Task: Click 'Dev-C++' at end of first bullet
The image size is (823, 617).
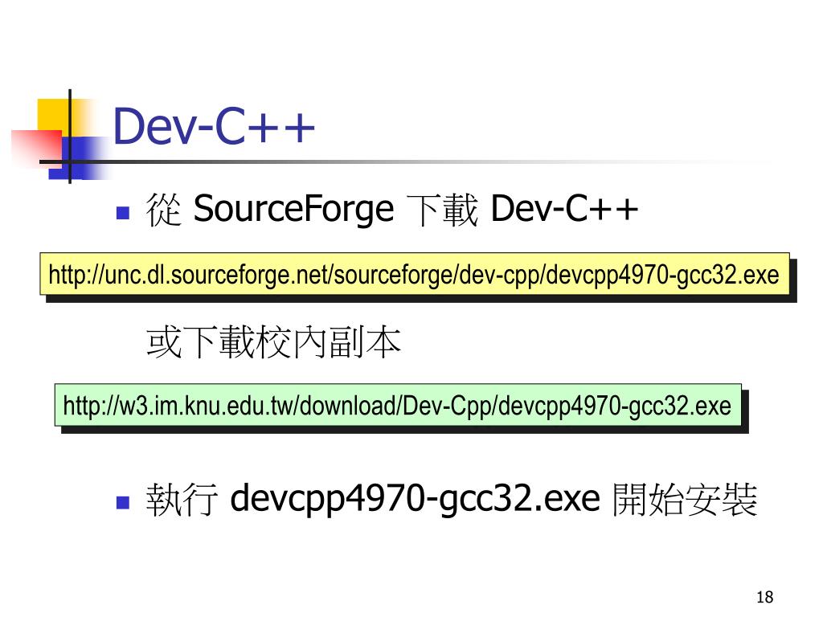Action: (x=564, y=208)
